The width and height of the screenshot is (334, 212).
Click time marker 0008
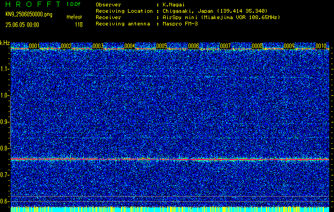(257, 46)
